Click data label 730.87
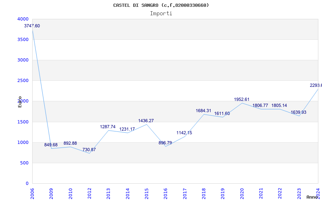This screenshot has height=201, width=322. pos(89,150)
